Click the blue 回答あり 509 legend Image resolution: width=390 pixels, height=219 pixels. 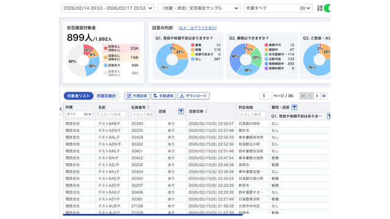click(x=121, y=65)
